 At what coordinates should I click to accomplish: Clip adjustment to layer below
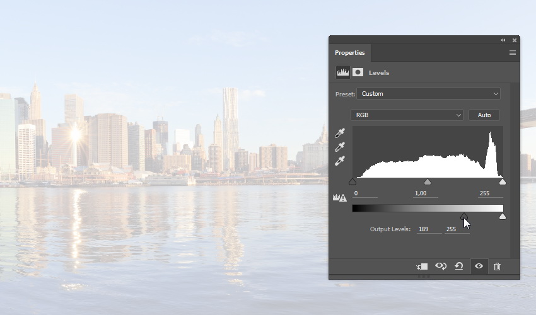click(422, 266)
